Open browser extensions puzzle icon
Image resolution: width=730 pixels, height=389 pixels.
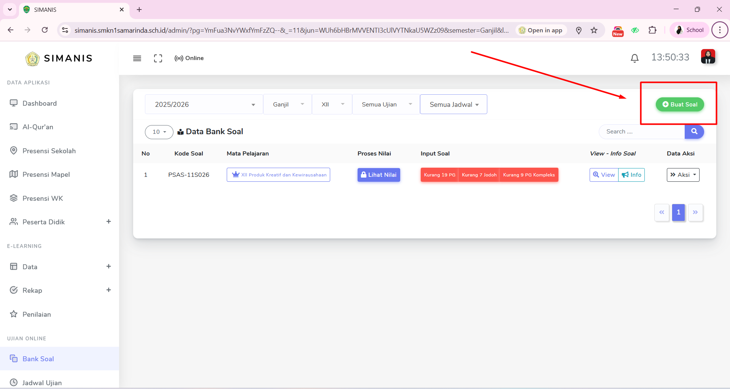(652, 30)
